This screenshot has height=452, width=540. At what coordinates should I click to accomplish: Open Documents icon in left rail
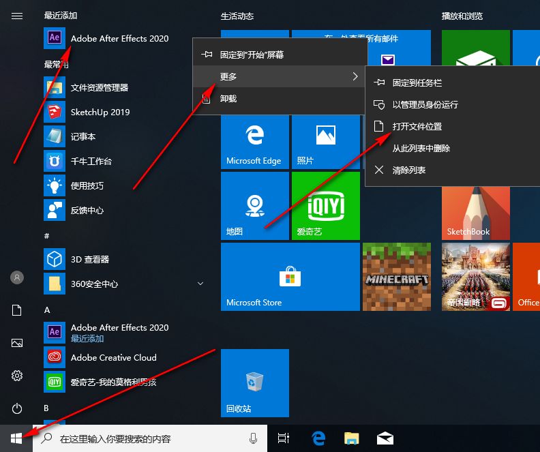(x=17, y=310)
